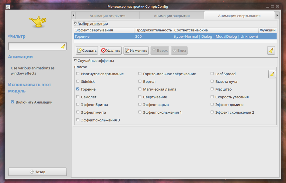The image size is (286, 183).
Task: Click Соответствие окна column header
Action: click(x=216, y=30)
